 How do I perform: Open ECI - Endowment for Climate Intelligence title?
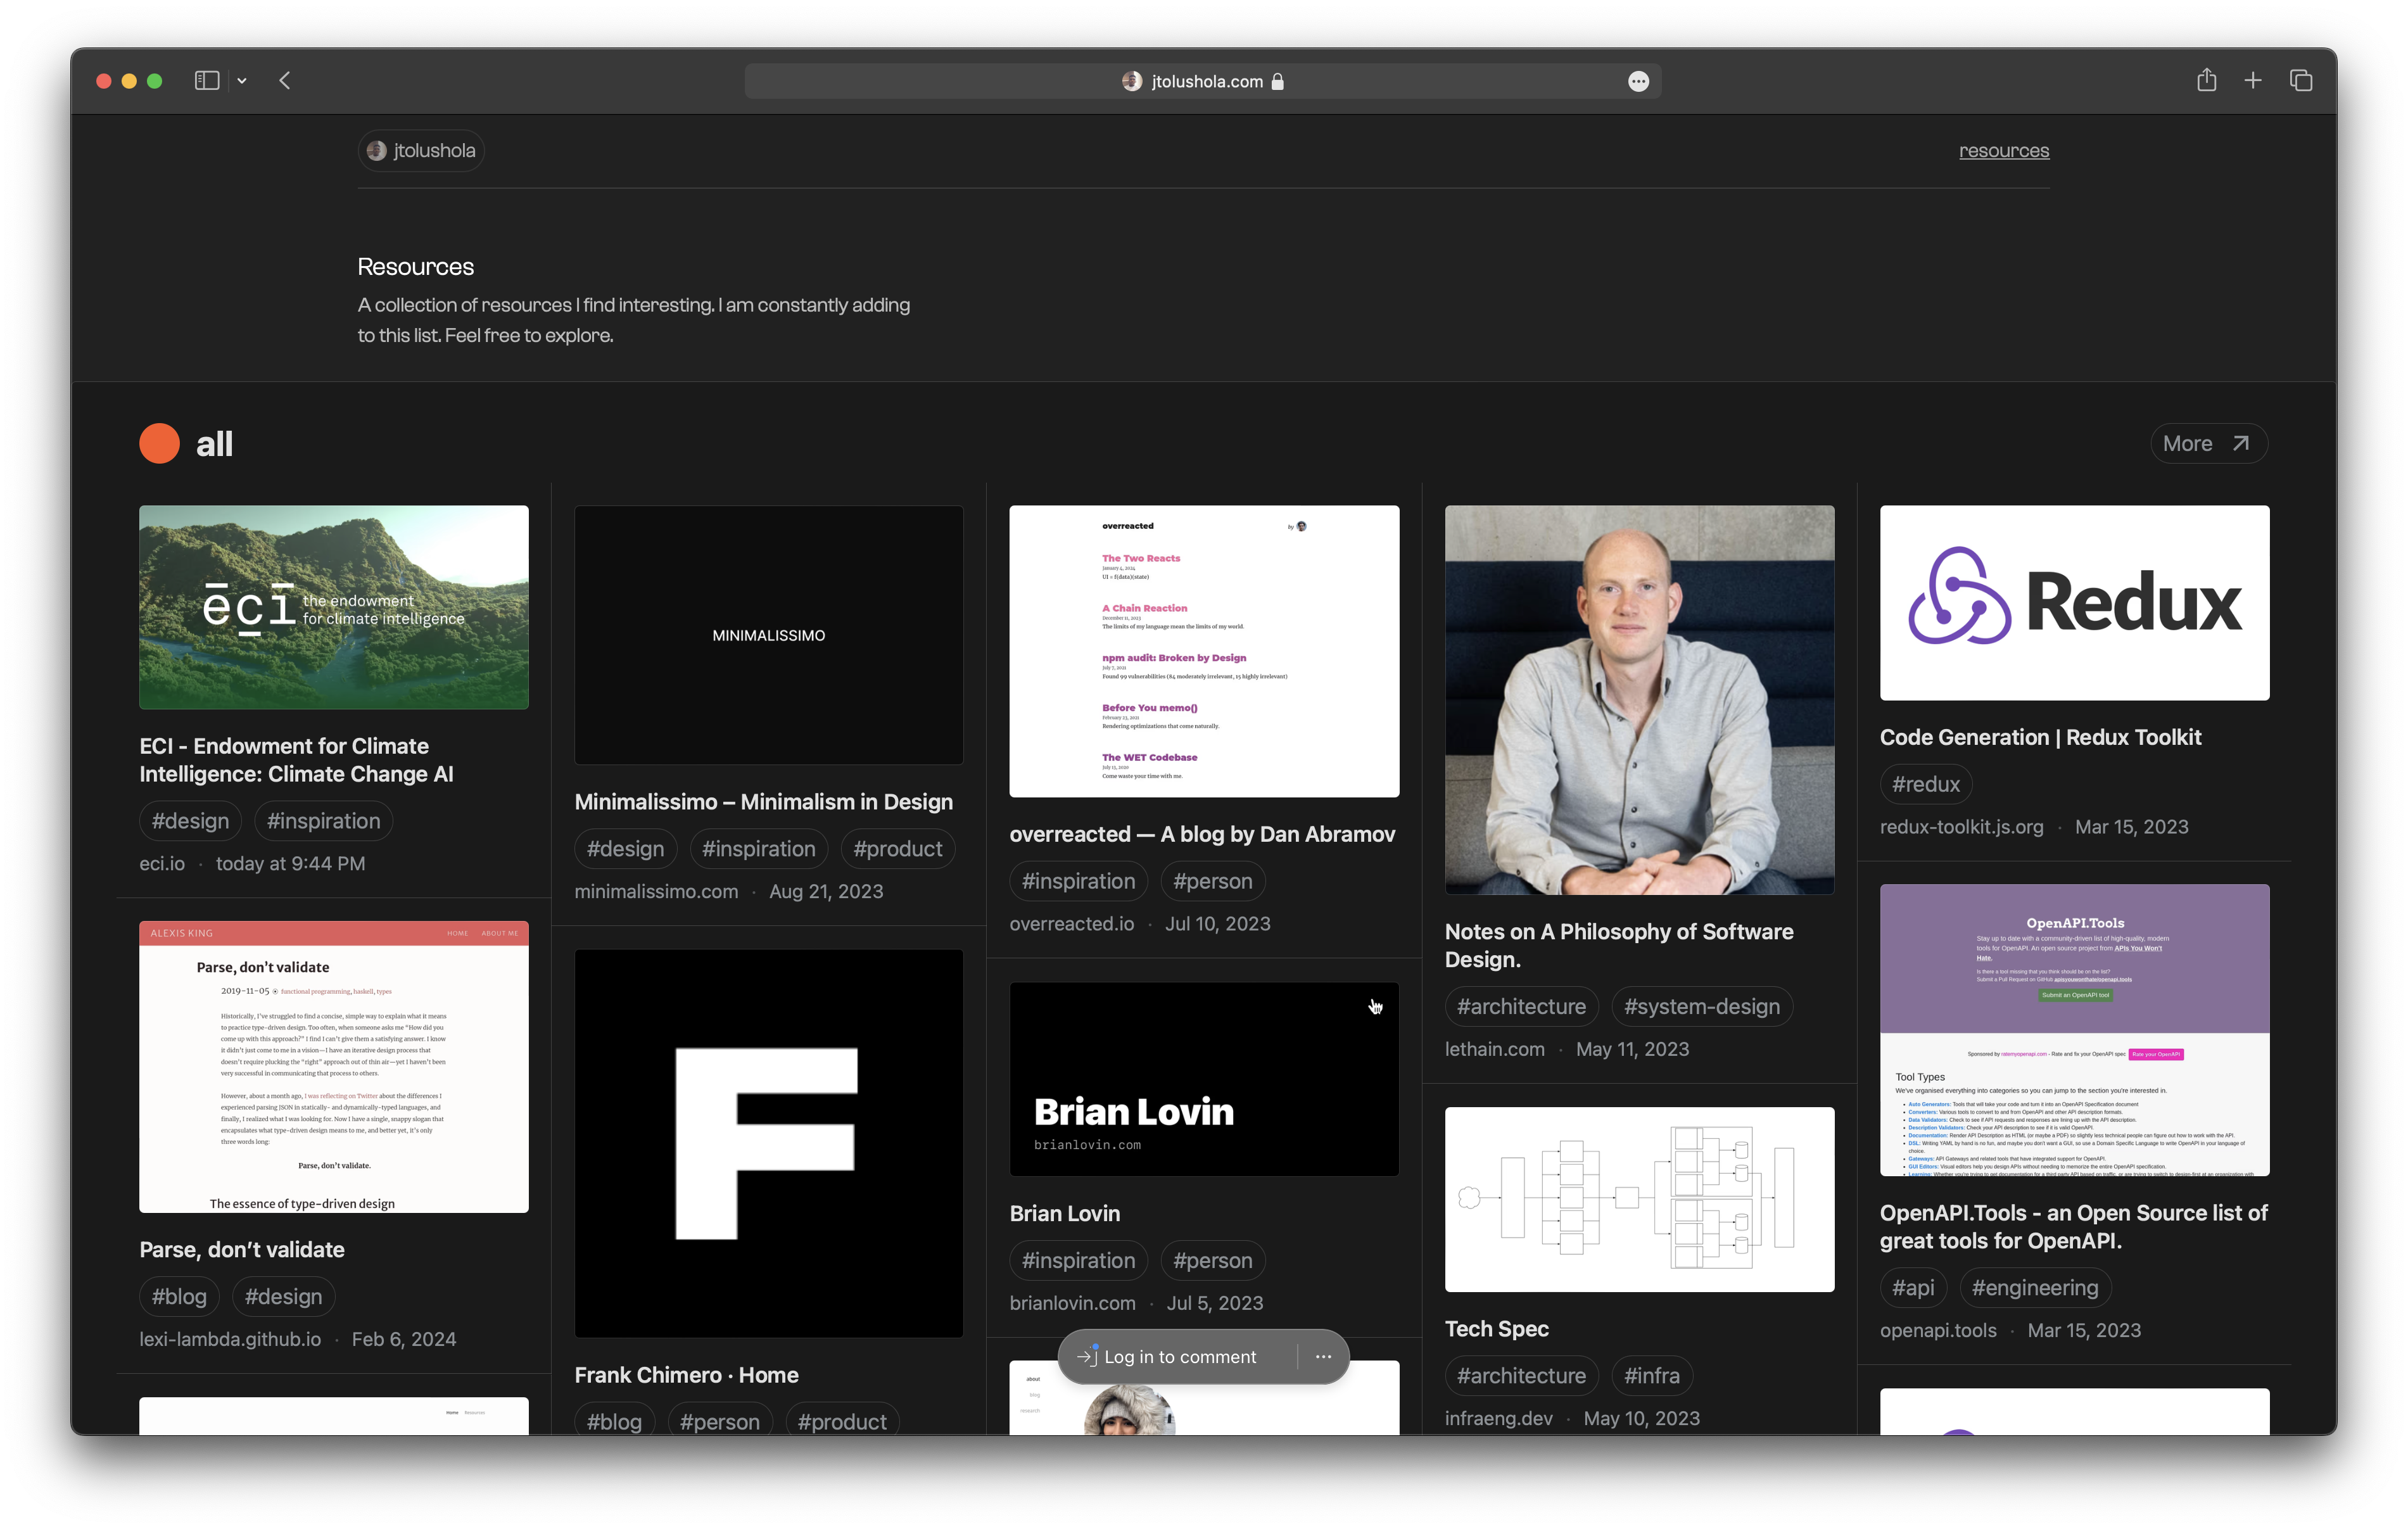[x=297, y=760]
